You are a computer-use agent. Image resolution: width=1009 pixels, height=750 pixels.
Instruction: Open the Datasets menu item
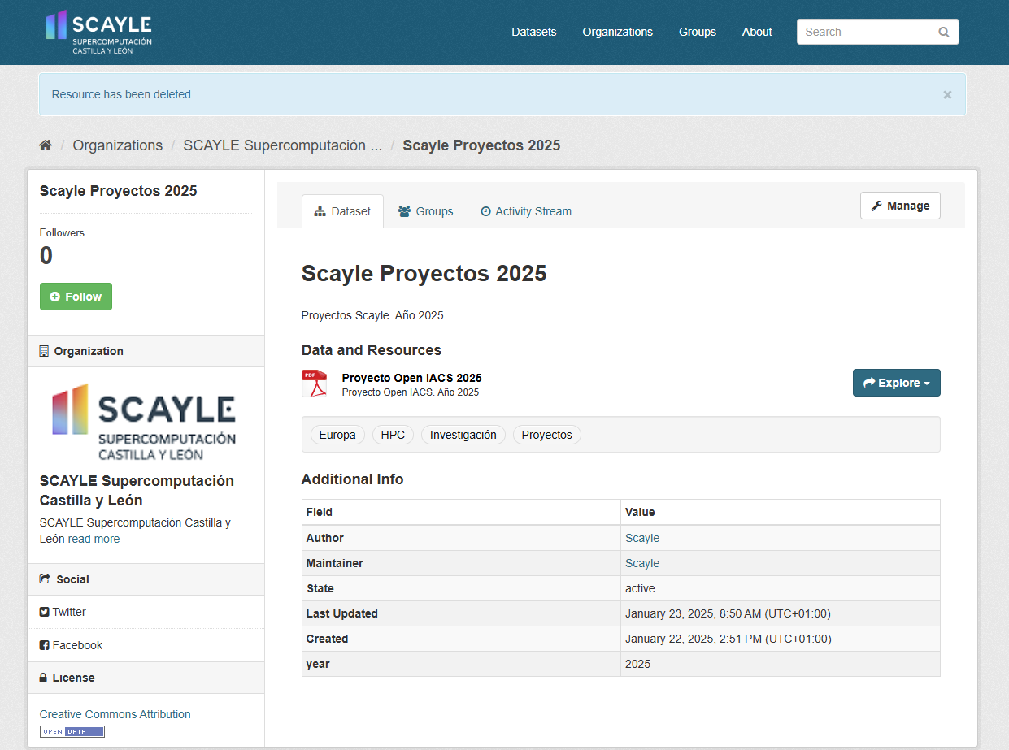pos(534,32)
